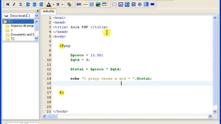
Task: Click the </body> closing tag
Action: pyautogui.click(x=60, y=112)
